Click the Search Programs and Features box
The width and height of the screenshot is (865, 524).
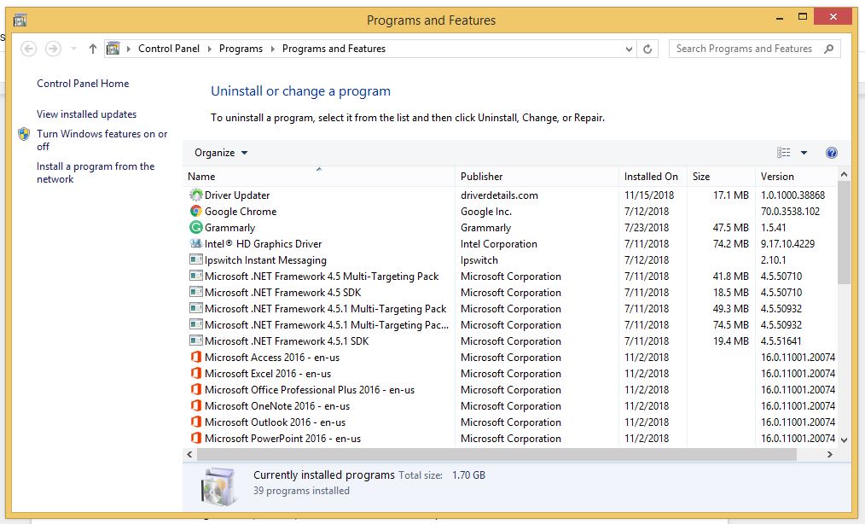[745, 49]
